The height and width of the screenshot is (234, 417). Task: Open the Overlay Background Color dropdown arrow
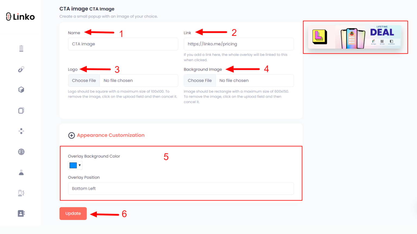tap(79, 165)
